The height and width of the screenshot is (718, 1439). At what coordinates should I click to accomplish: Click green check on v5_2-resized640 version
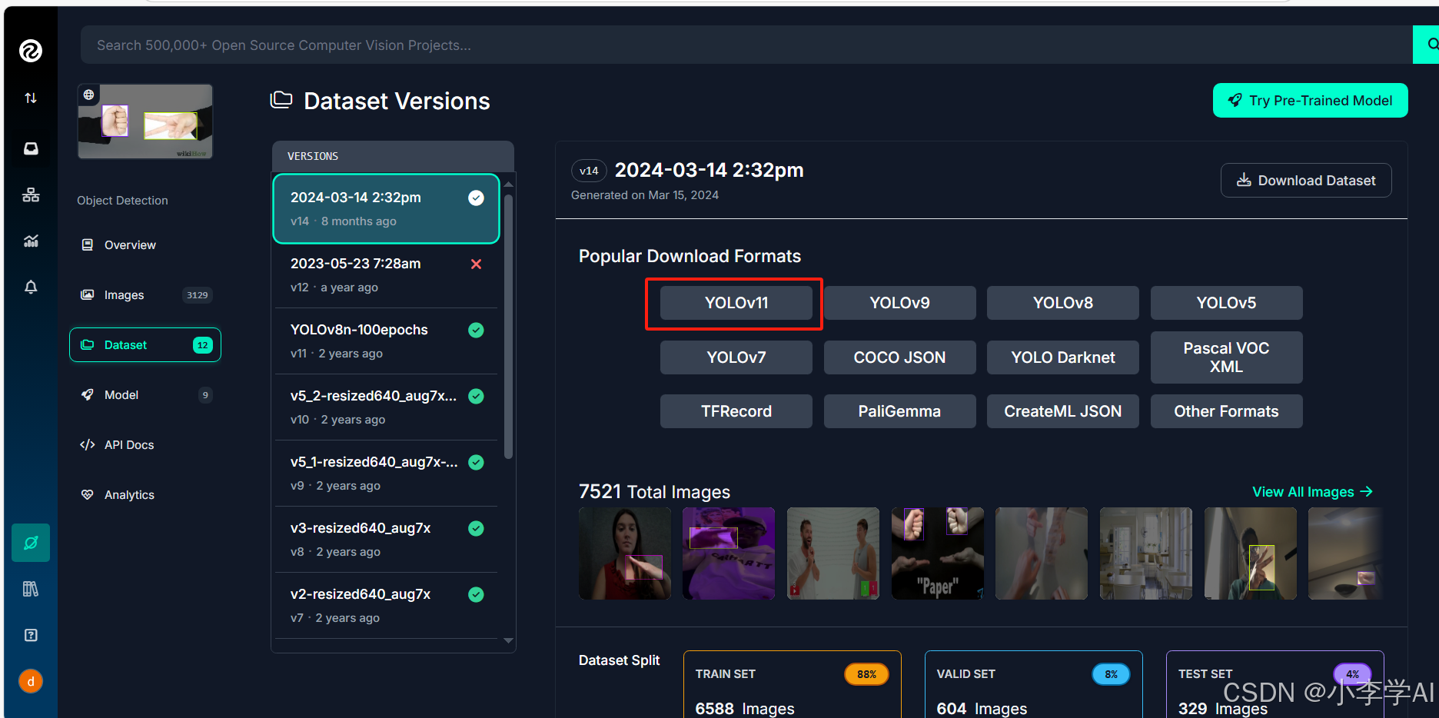pos(476,396)
